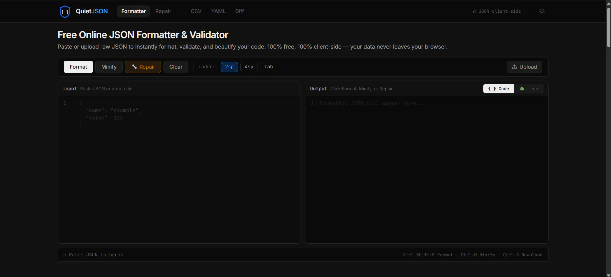
Task: Click the Minify button
Action: click(x=109, y=67)
